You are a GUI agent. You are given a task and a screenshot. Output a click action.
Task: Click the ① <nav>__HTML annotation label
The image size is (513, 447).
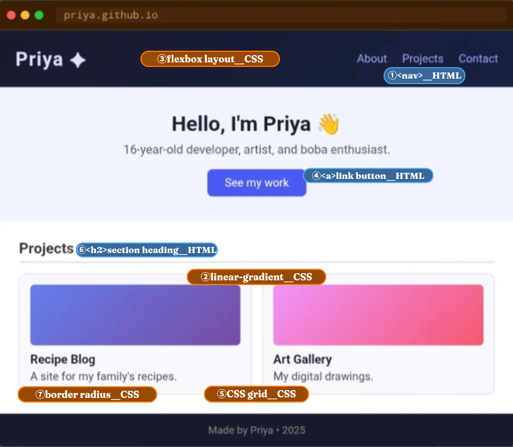[424, 75]
